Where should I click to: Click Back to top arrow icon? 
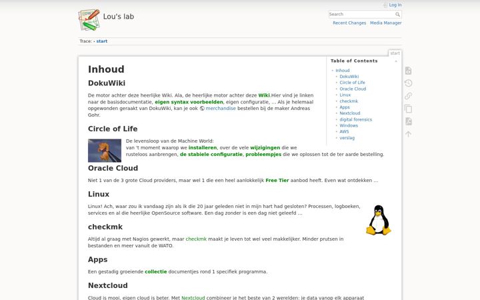408,134
